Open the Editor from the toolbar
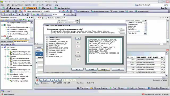Viewport: 170px width, 96px height. tap(129, 11)
